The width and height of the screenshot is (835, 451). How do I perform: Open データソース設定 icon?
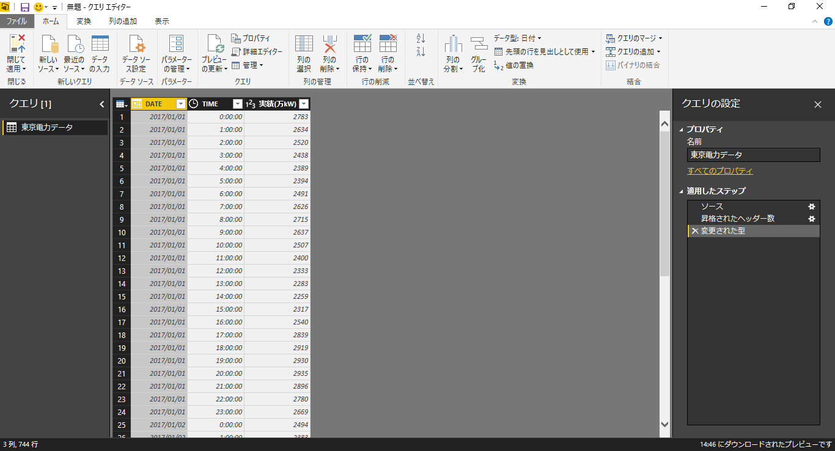tap(136, 43)
